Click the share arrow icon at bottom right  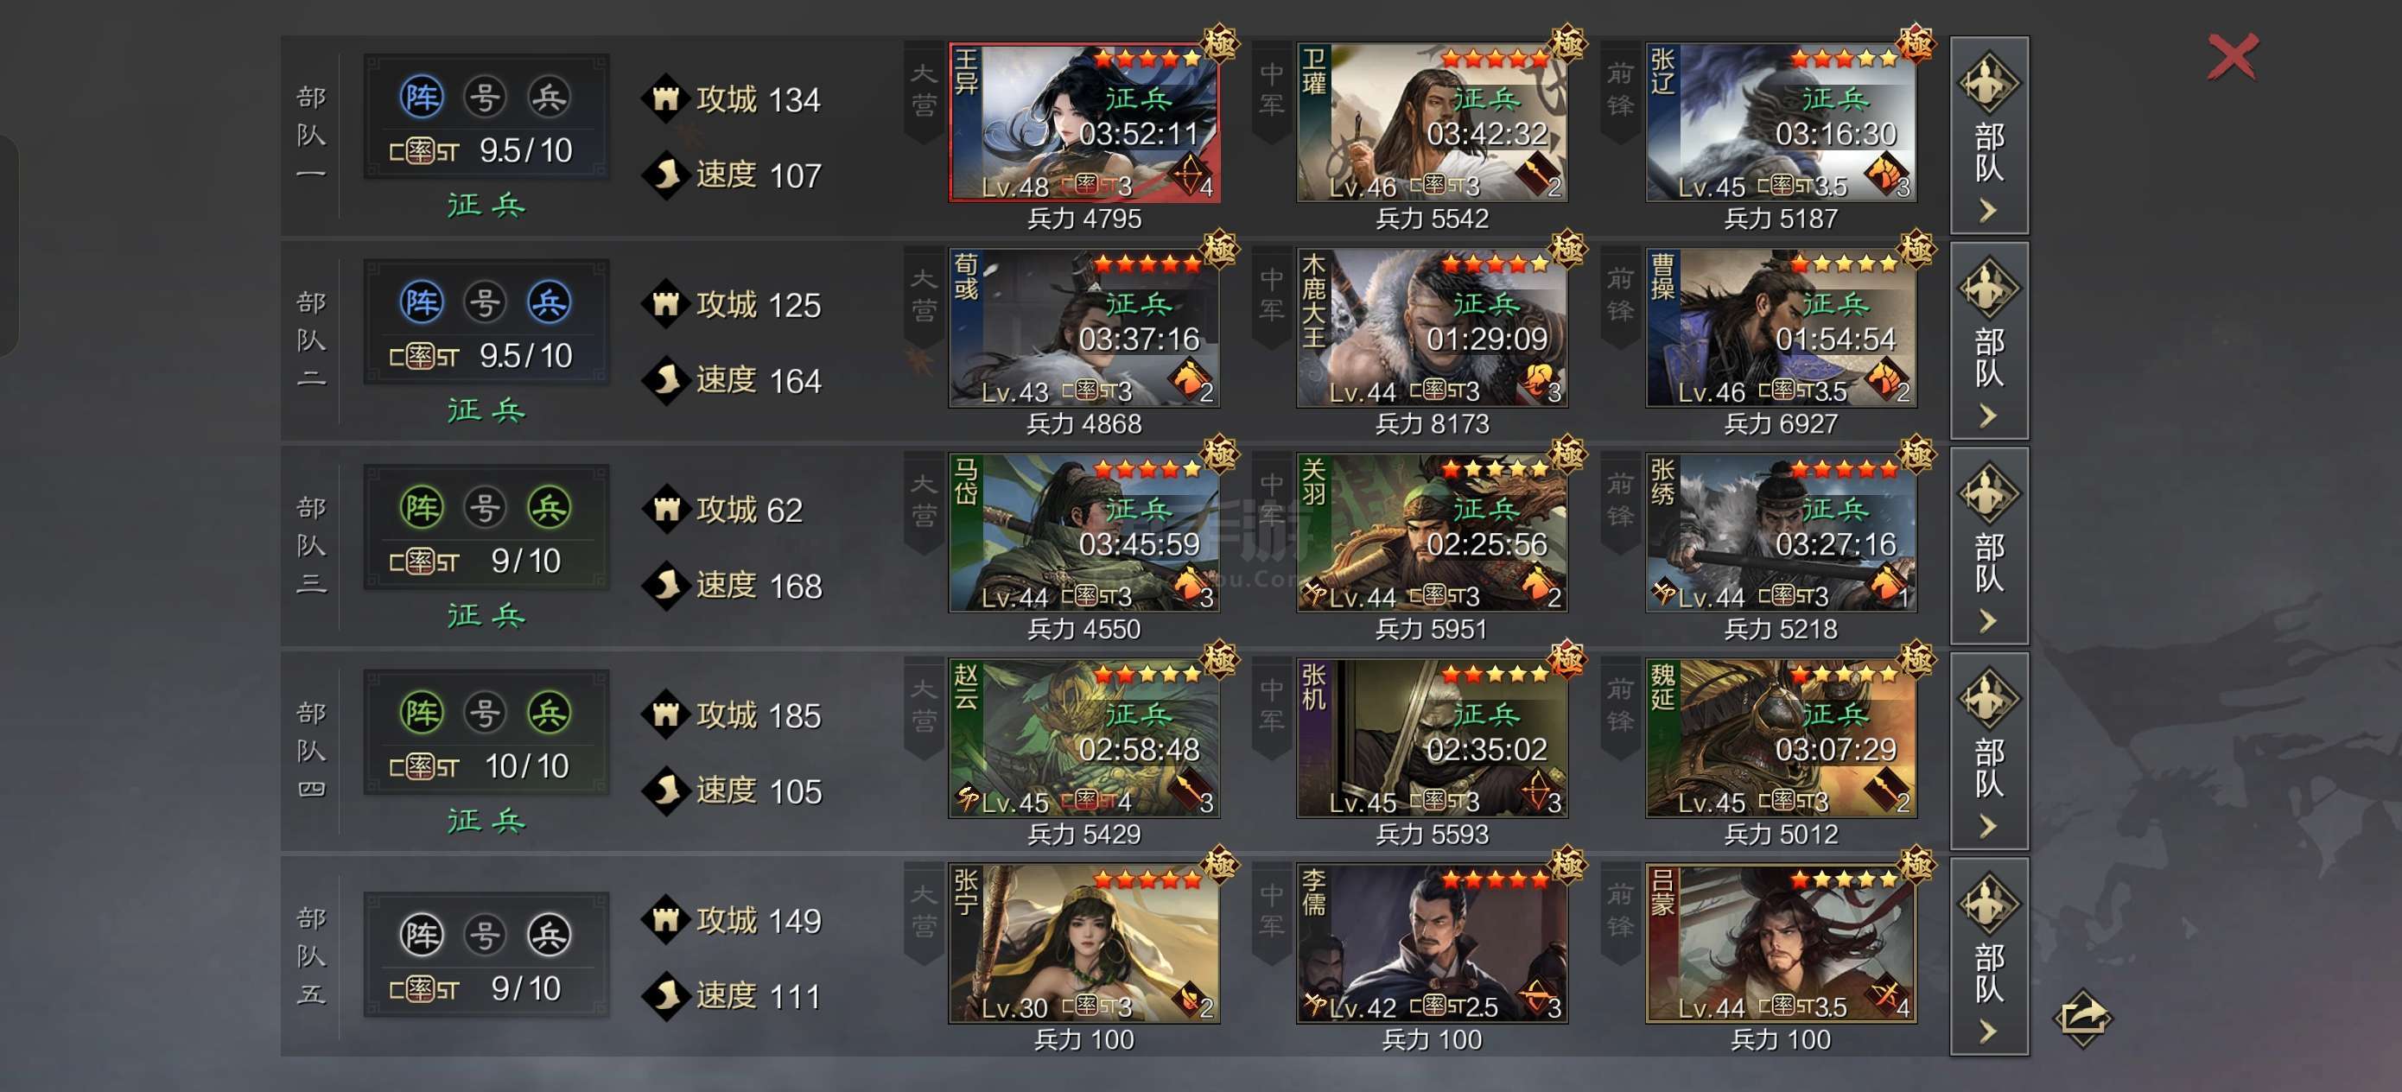tap(2082, 1018)
